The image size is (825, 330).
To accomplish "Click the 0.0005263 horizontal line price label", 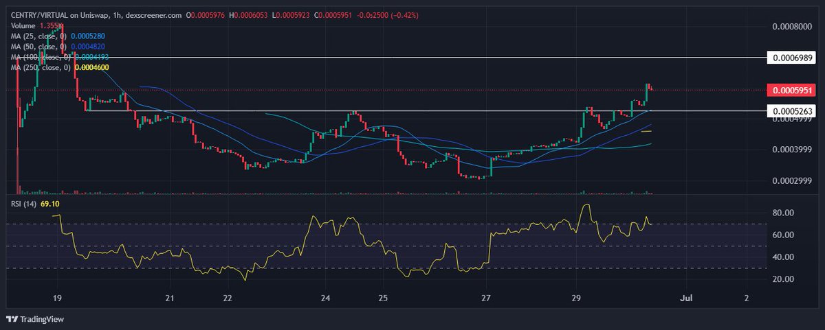I will point(792,110).
